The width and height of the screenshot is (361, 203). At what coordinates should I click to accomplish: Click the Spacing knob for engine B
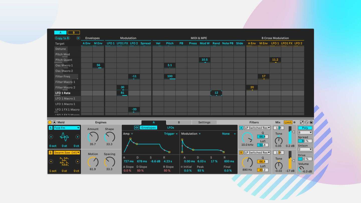click(x=110, y=162)
